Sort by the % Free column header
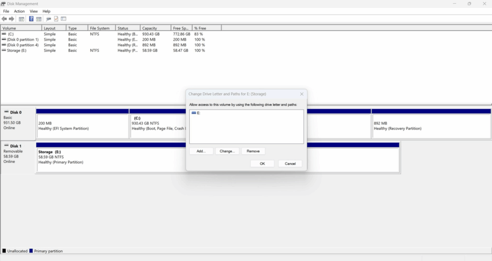This screenshot has width=492, height=261. pos(207,28)
